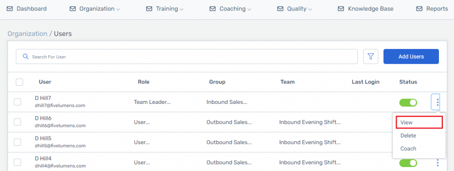Expand the Coaching dropdown menu
Screen dimensions: 454x171
[235, 9]
